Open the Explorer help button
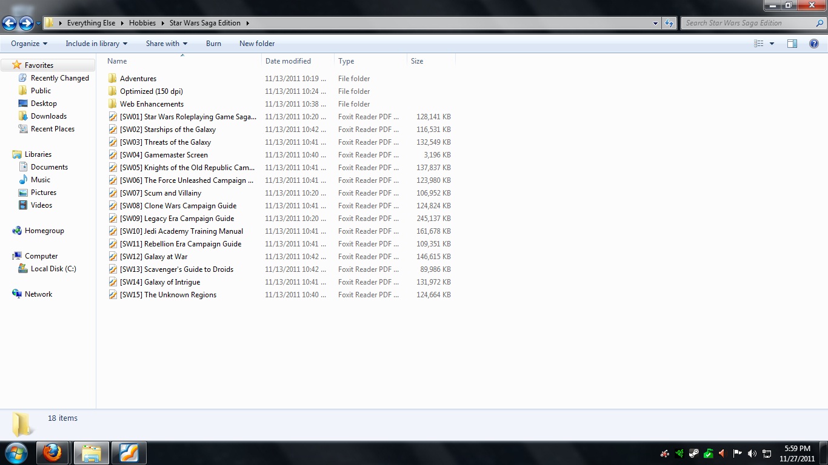Viewport: 828px width, 465px height. tap(814, 44)
